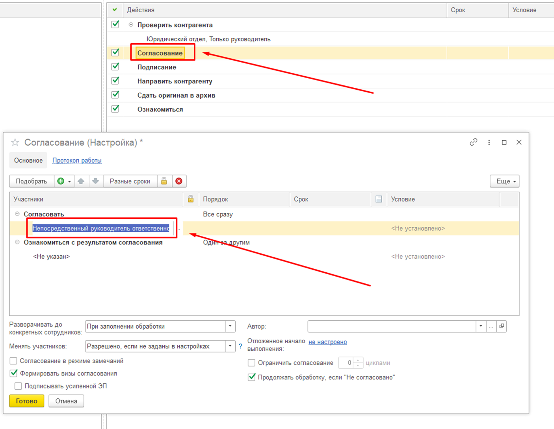
Task: Click the Действия column header
Action: (285, 10)
